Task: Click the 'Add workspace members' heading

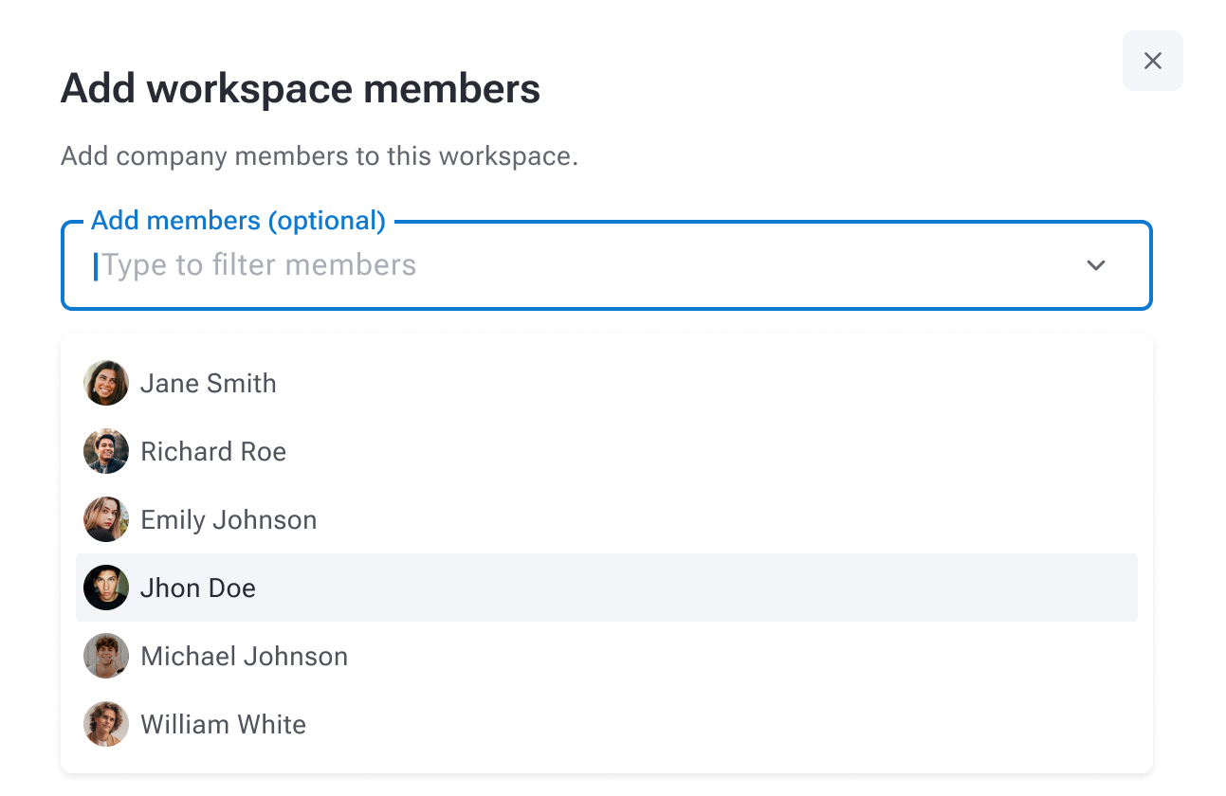Action: 300,89
